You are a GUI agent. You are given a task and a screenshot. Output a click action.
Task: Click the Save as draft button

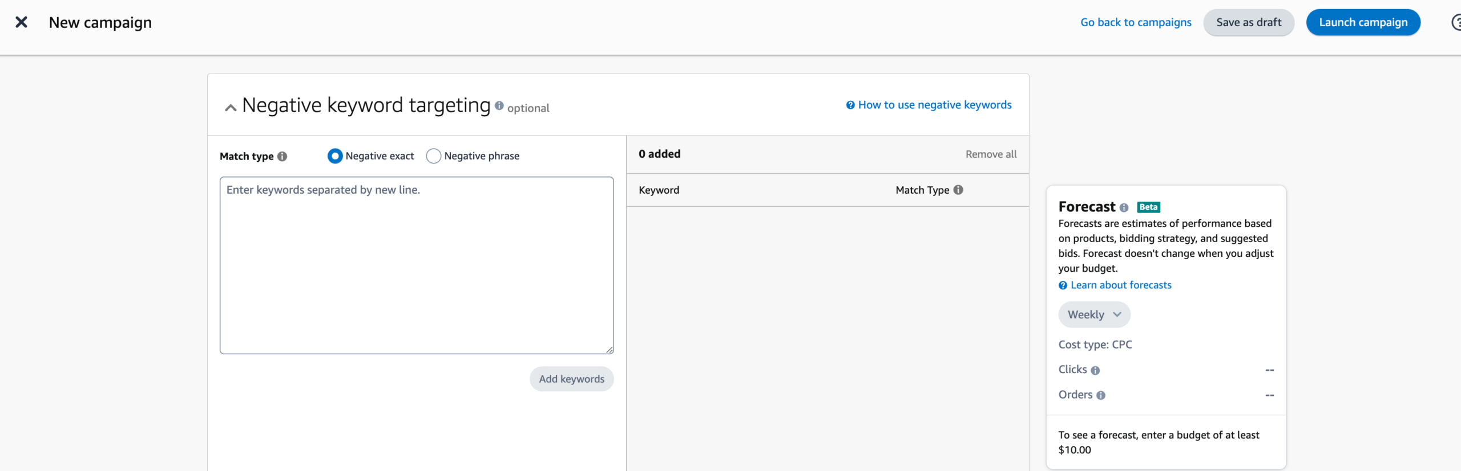1249,22
